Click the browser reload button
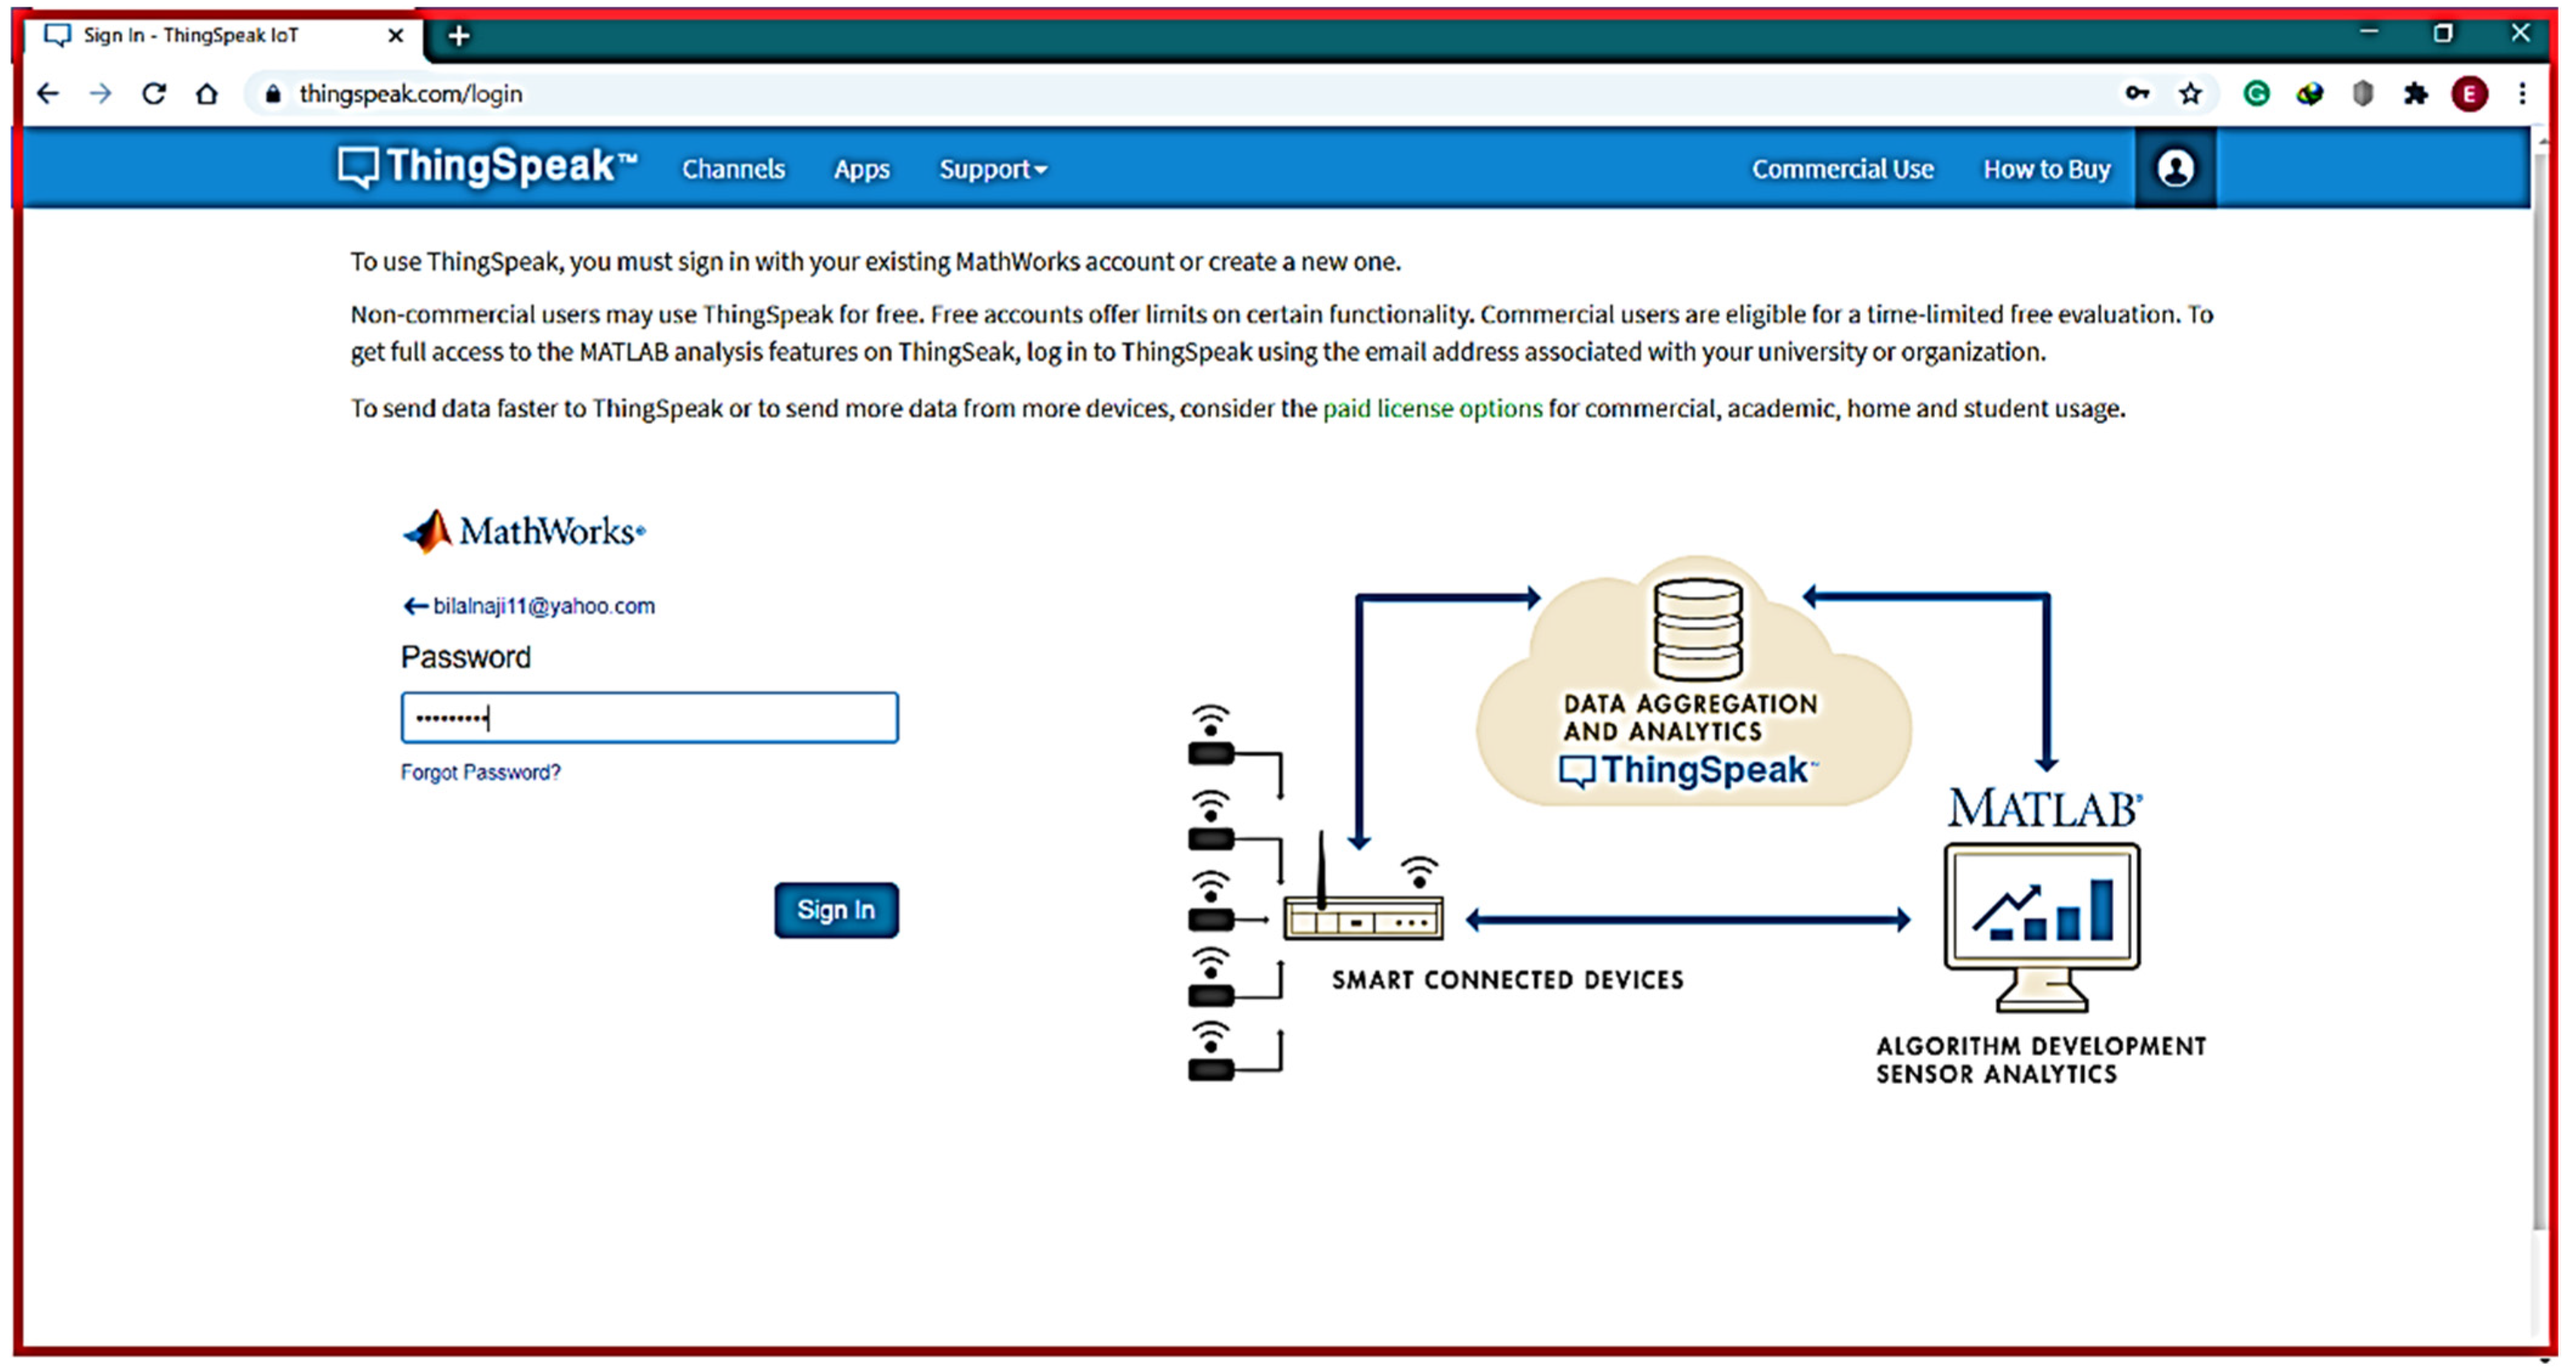 [153, 93]
